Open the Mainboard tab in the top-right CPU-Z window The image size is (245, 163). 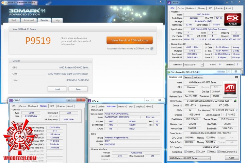coord(191,8)
